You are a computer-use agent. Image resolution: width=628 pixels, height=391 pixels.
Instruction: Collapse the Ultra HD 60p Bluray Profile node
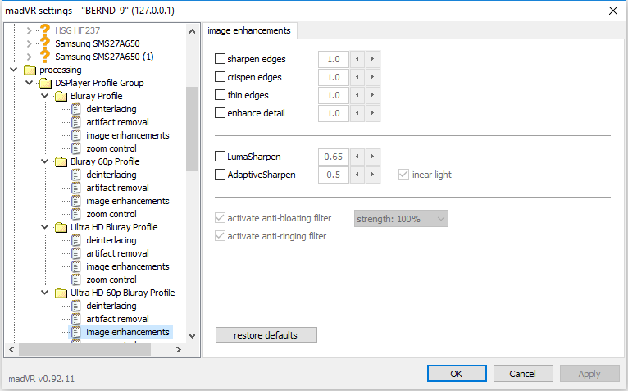pos(45,293)
